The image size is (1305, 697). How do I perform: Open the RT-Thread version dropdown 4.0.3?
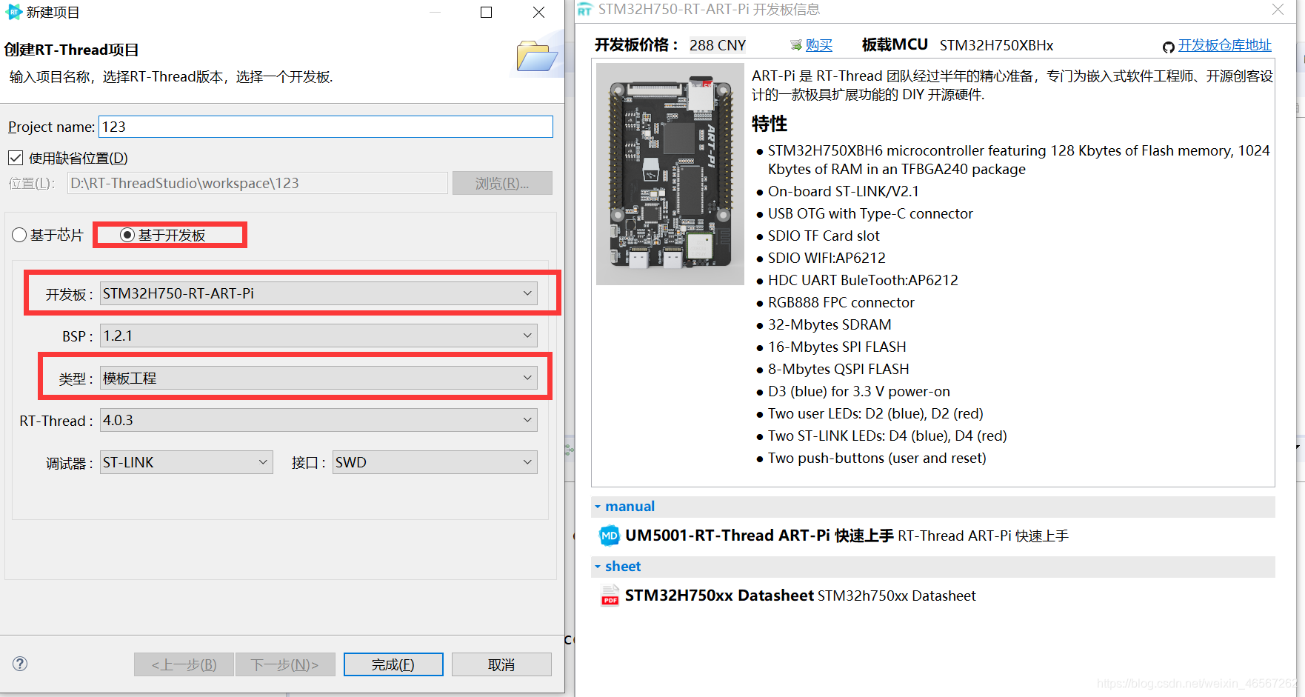pos(318,420)
